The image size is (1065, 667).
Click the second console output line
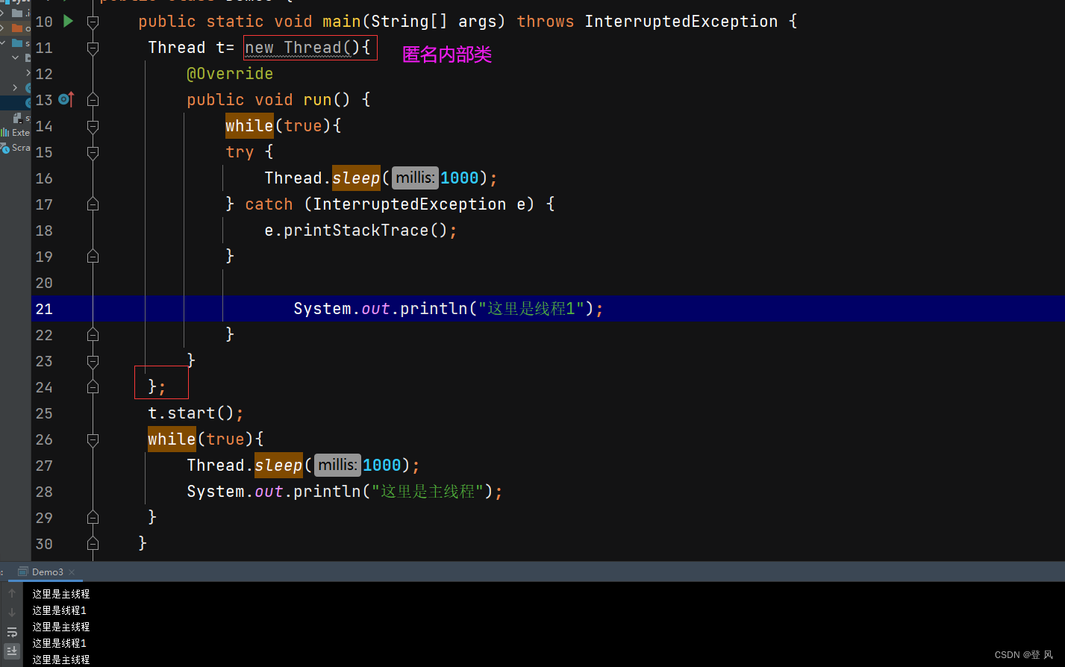(x=59, y=610)
